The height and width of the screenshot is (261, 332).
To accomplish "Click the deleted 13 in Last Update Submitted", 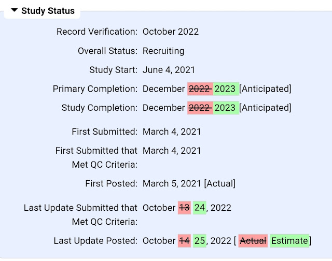I will tap(184, 208).
